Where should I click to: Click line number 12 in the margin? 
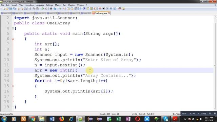coord(6,70)
